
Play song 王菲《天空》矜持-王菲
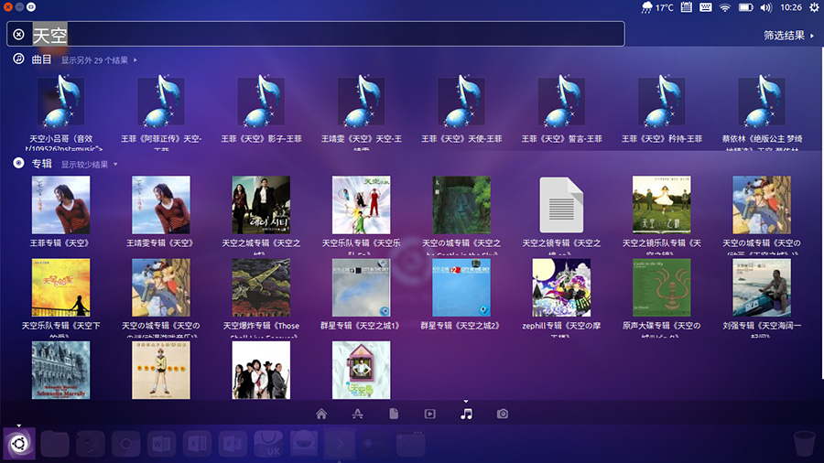(662, 109)
